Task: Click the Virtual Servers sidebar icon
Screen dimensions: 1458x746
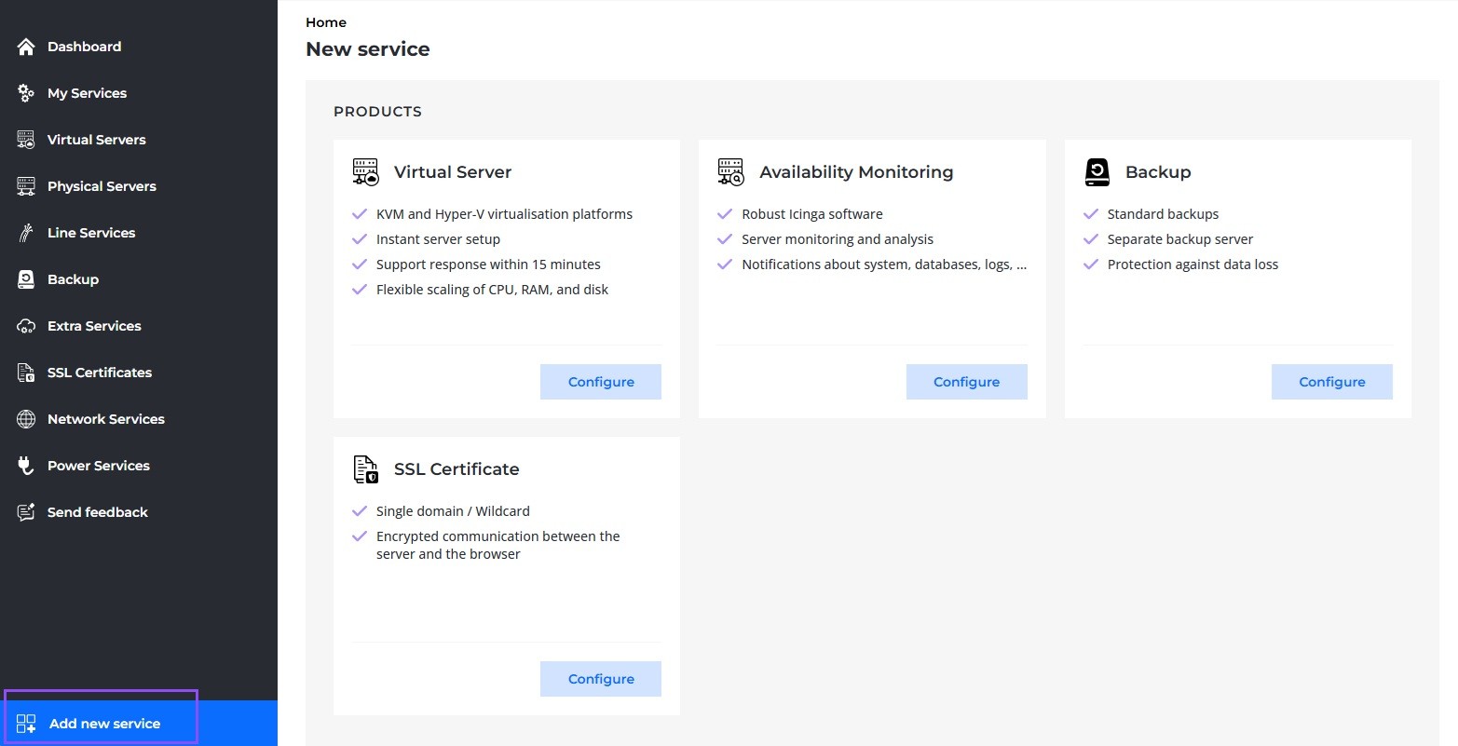Action: click(26, 140)
